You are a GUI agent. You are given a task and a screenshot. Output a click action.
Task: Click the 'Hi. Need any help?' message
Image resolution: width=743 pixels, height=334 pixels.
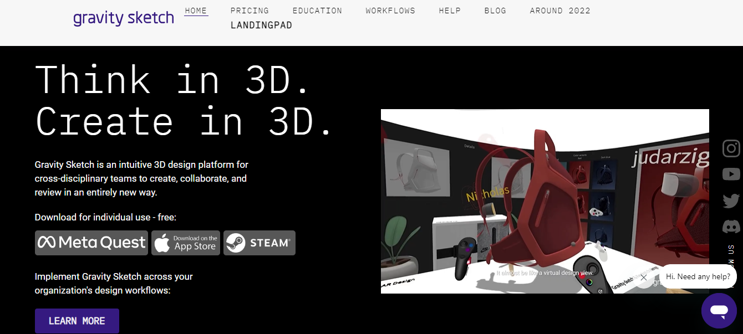[x=698, y=276]
